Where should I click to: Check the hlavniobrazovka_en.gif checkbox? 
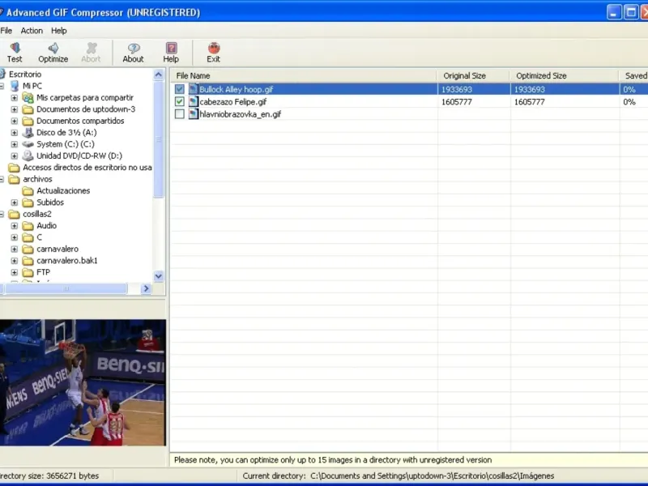click(x=180, y=114)
